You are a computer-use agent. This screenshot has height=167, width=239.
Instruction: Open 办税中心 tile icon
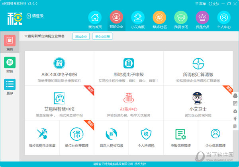pos(129,98)
